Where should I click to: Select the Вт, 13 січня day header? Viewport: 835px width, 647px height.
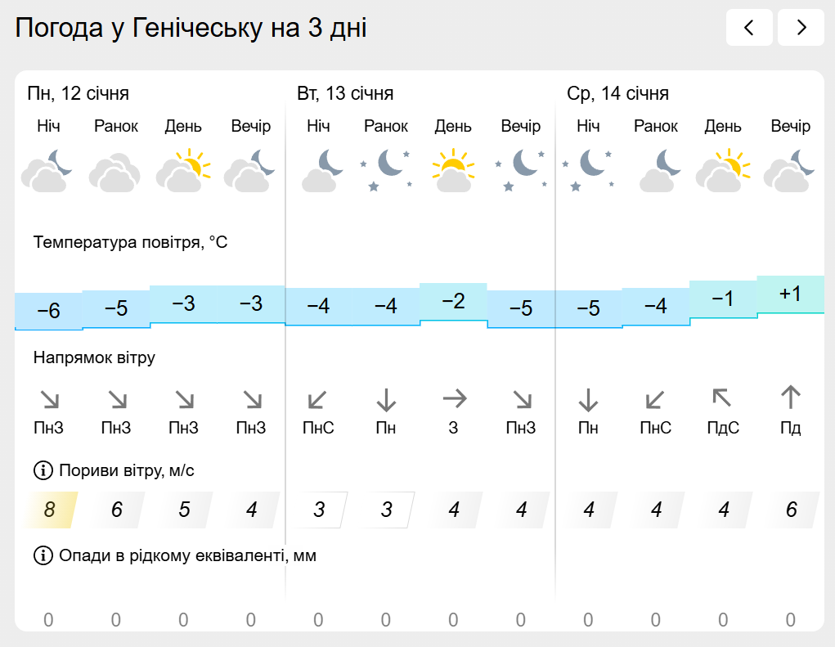coord(345,93)
